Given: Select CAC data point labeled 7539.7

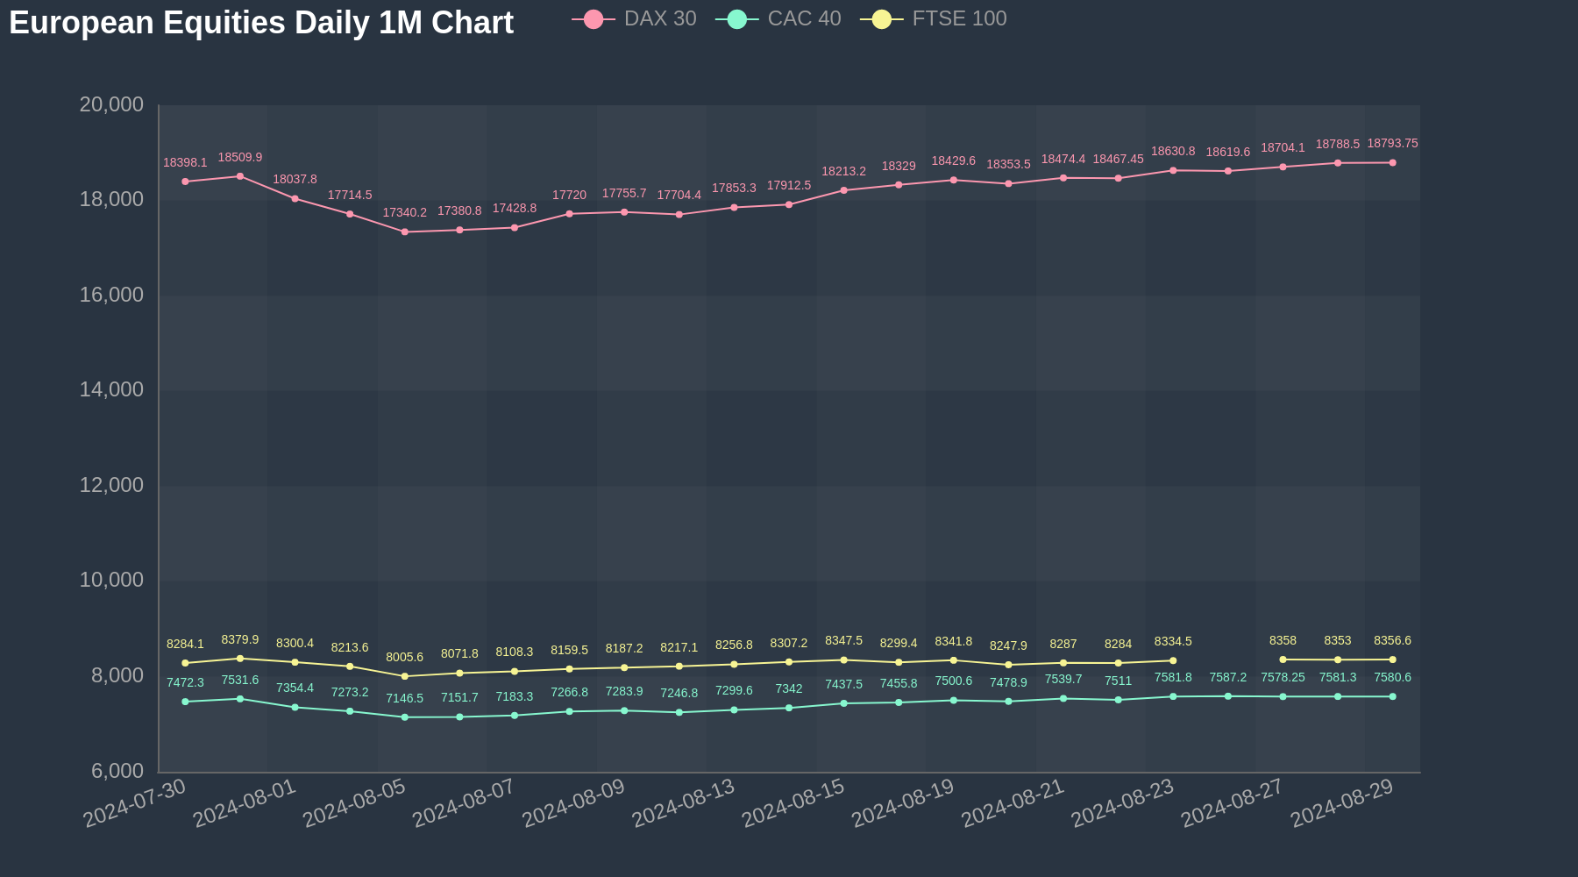Looking at the screenshot, I should [x=1063, y=698].
